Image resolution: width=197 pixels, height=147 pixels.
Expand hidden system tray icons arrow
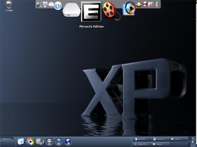click(x=189, y=141)
